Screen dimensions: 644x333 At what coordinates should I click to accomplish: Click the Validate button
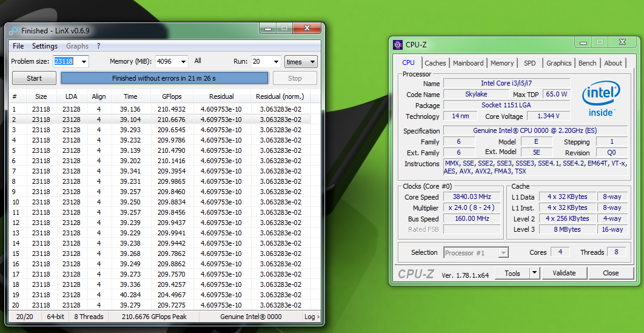point(565,273)
